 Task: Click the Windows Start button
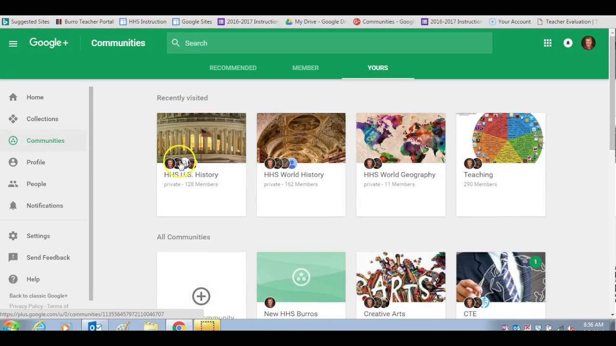pyautogui.click(x=11, y=327)
